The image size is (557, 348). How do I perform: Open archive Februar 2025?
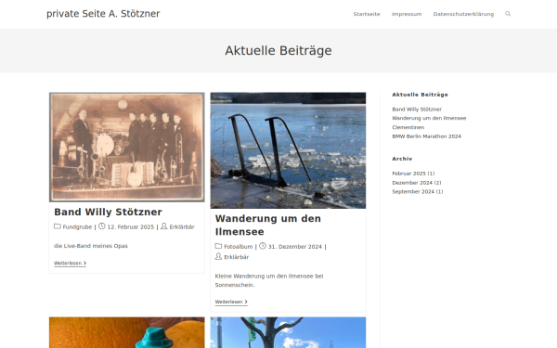(x=408, y=174)
